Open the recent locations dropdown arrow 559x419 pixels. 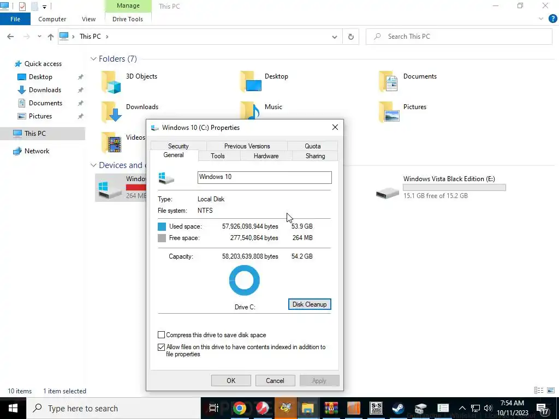click(x=39, y=37)
